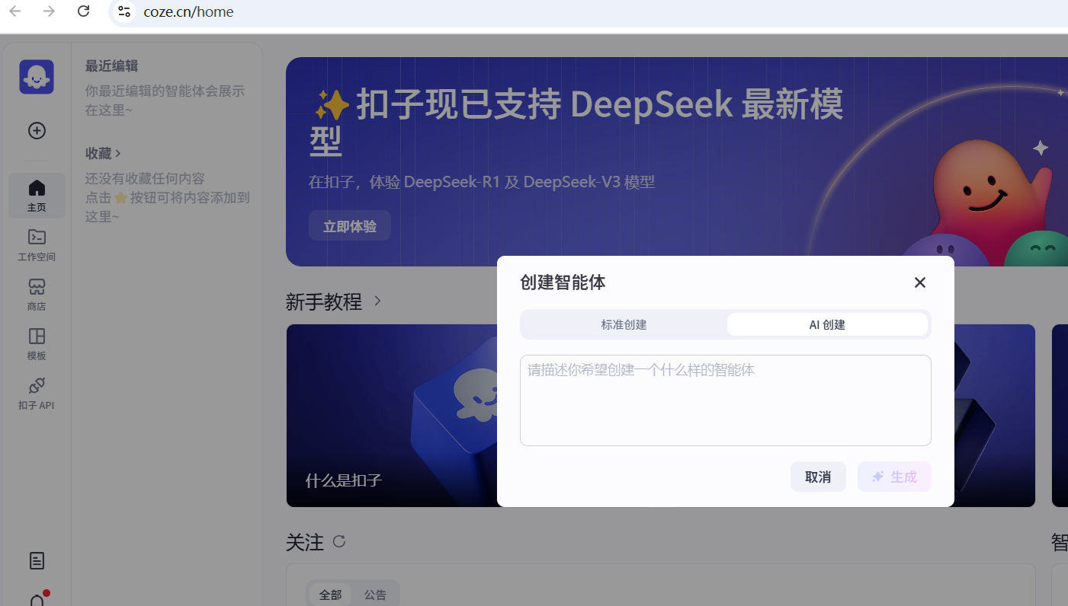Click the DeepSeek banner headline text
This screenshot has height=606, width=1068.
(576, 123)
